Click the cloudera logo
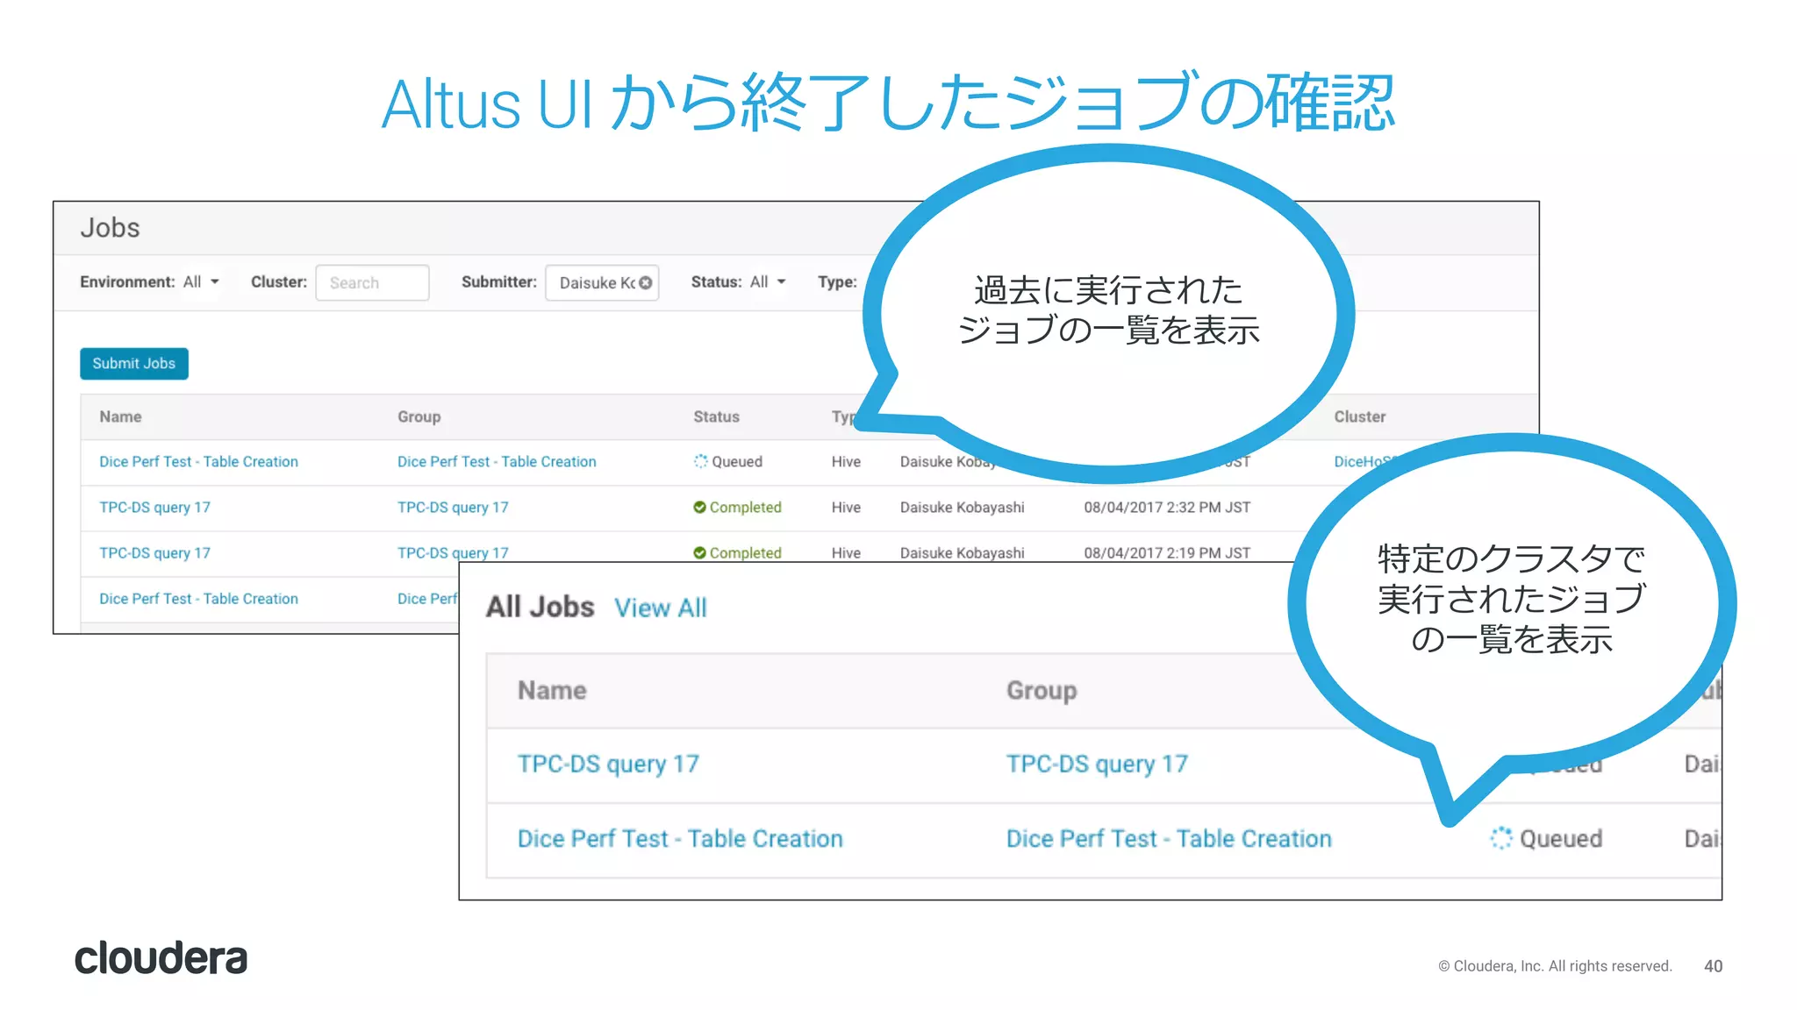 161,958
